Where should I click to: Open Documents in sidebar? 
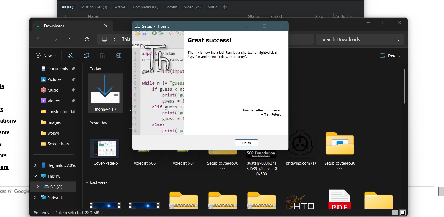point(58,69)
